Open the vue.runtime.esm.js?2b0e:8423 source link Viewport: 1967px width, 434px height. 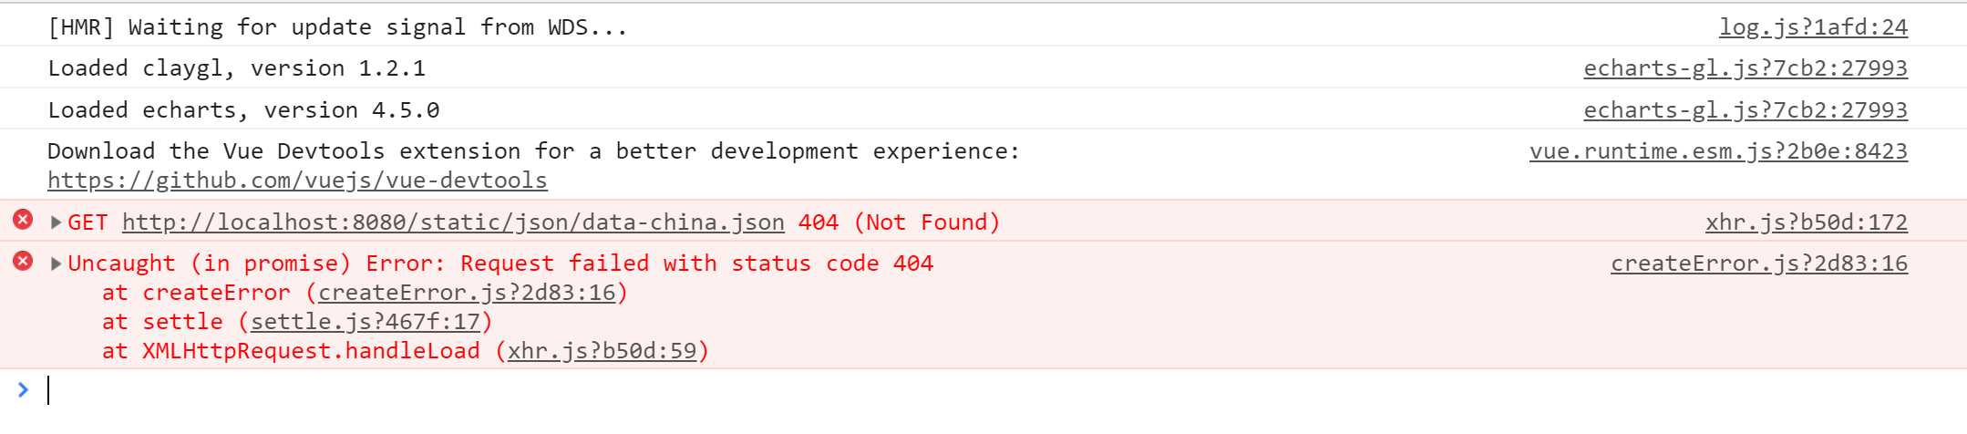[1718, 151]
